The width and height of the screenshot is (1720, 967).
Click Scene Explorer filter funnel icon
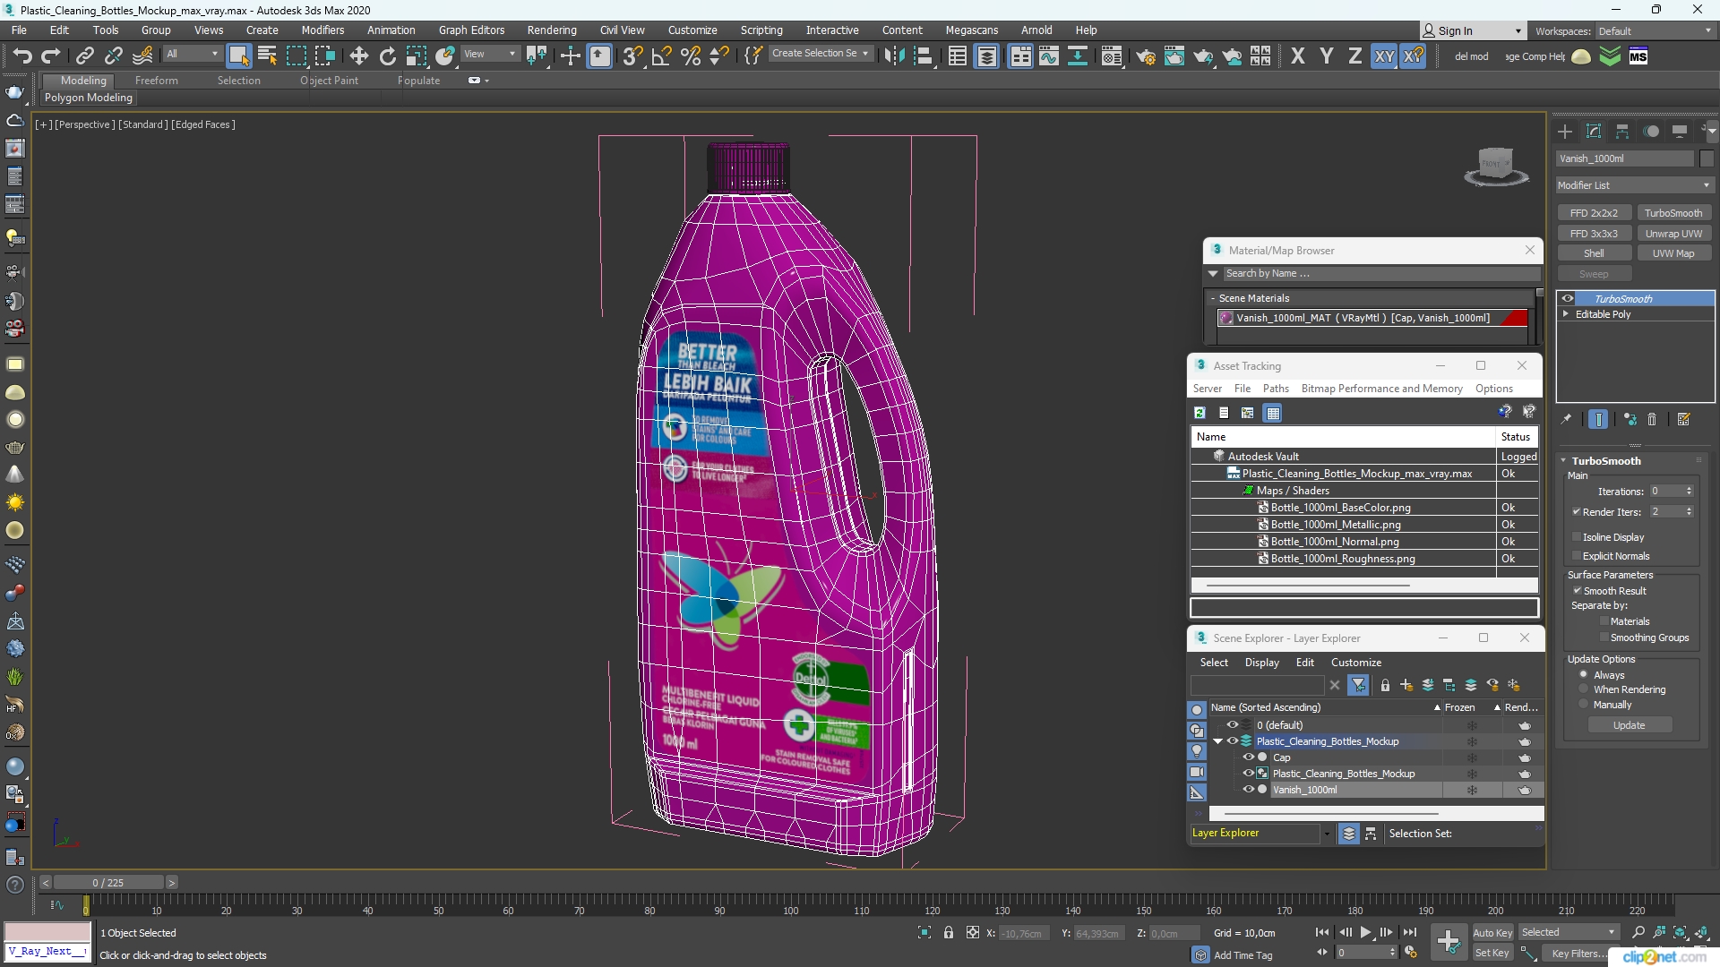coord(1359,685)
